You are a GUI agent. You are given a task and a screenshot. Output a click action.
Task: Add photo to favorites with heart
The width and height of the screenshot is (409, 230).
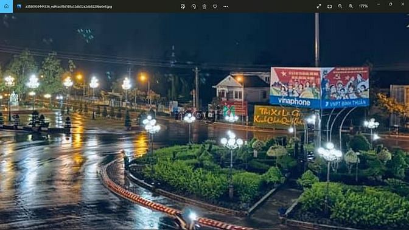(215, 6)
